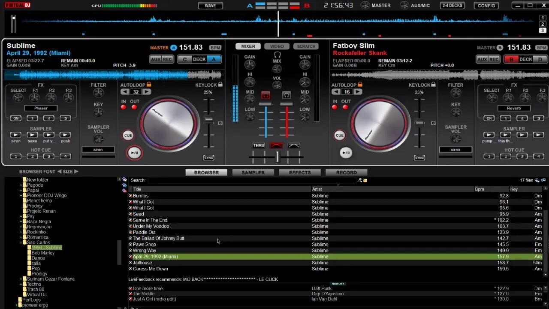Show the VIDEO mixer panel
Viewport: 549px width, 309px height.
277,46
